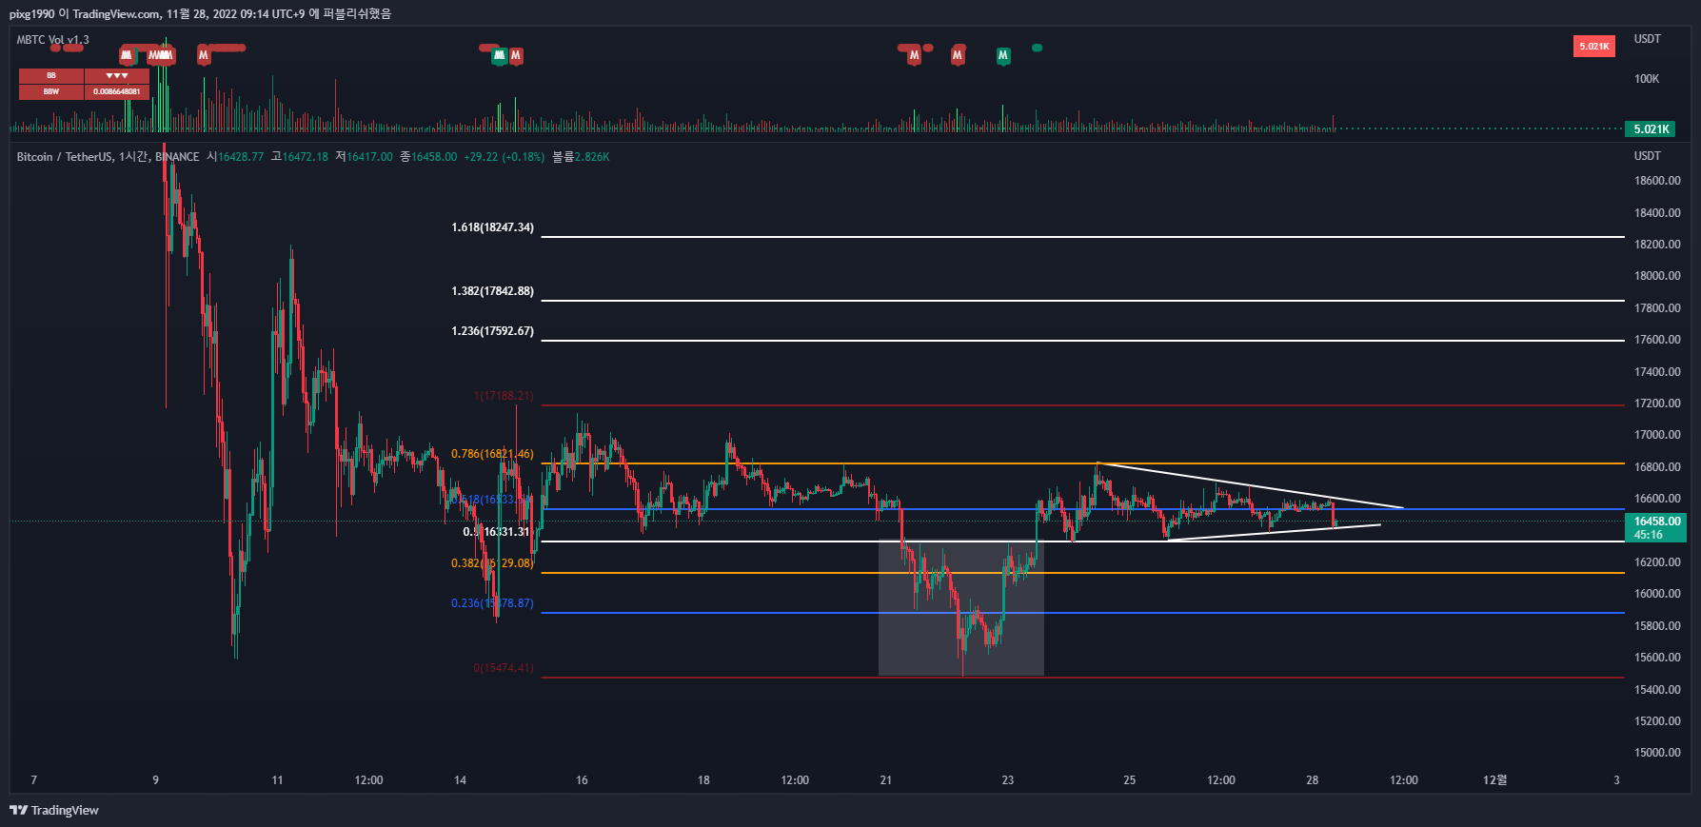The height and width of the screenshot is (827, 1701).
Task: Click the 21 date label on time axis
Action: [x=886, y=780]
